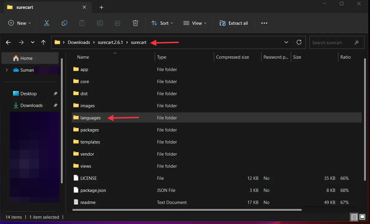Navigate back with the Back arrow
The image size is (370, 224).
click(x=8, y=42)
